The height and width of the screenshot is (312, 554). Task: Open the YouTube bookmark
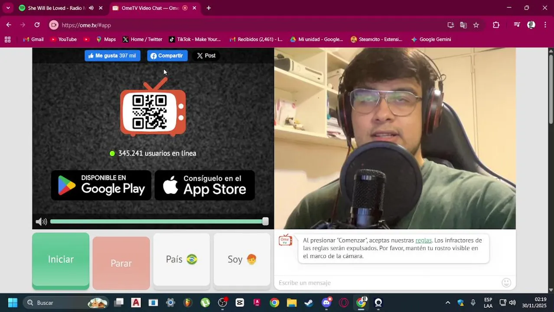click(x=64, y=39)
